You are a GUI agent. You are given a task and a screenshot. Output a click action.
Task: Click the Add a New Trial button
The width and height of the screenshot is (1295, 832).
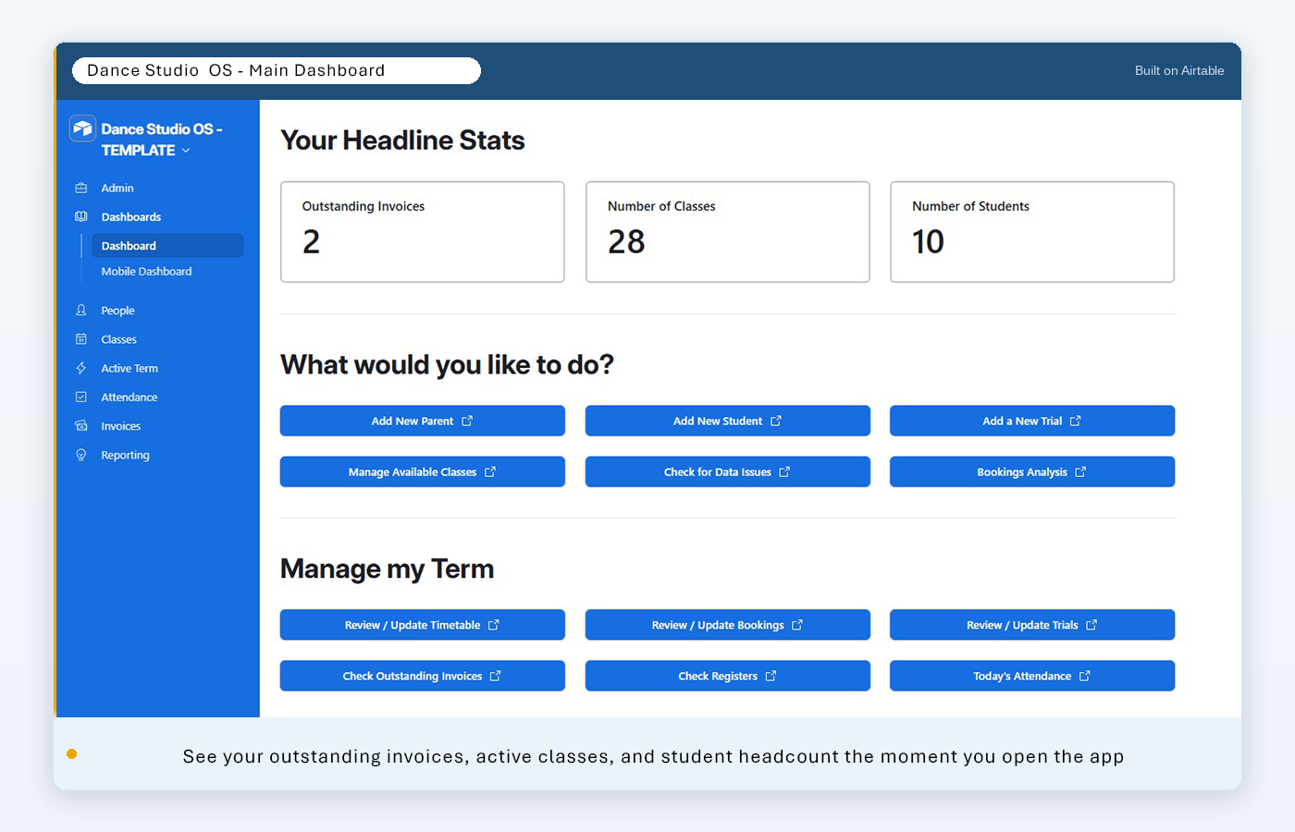tap(1032, 421)
